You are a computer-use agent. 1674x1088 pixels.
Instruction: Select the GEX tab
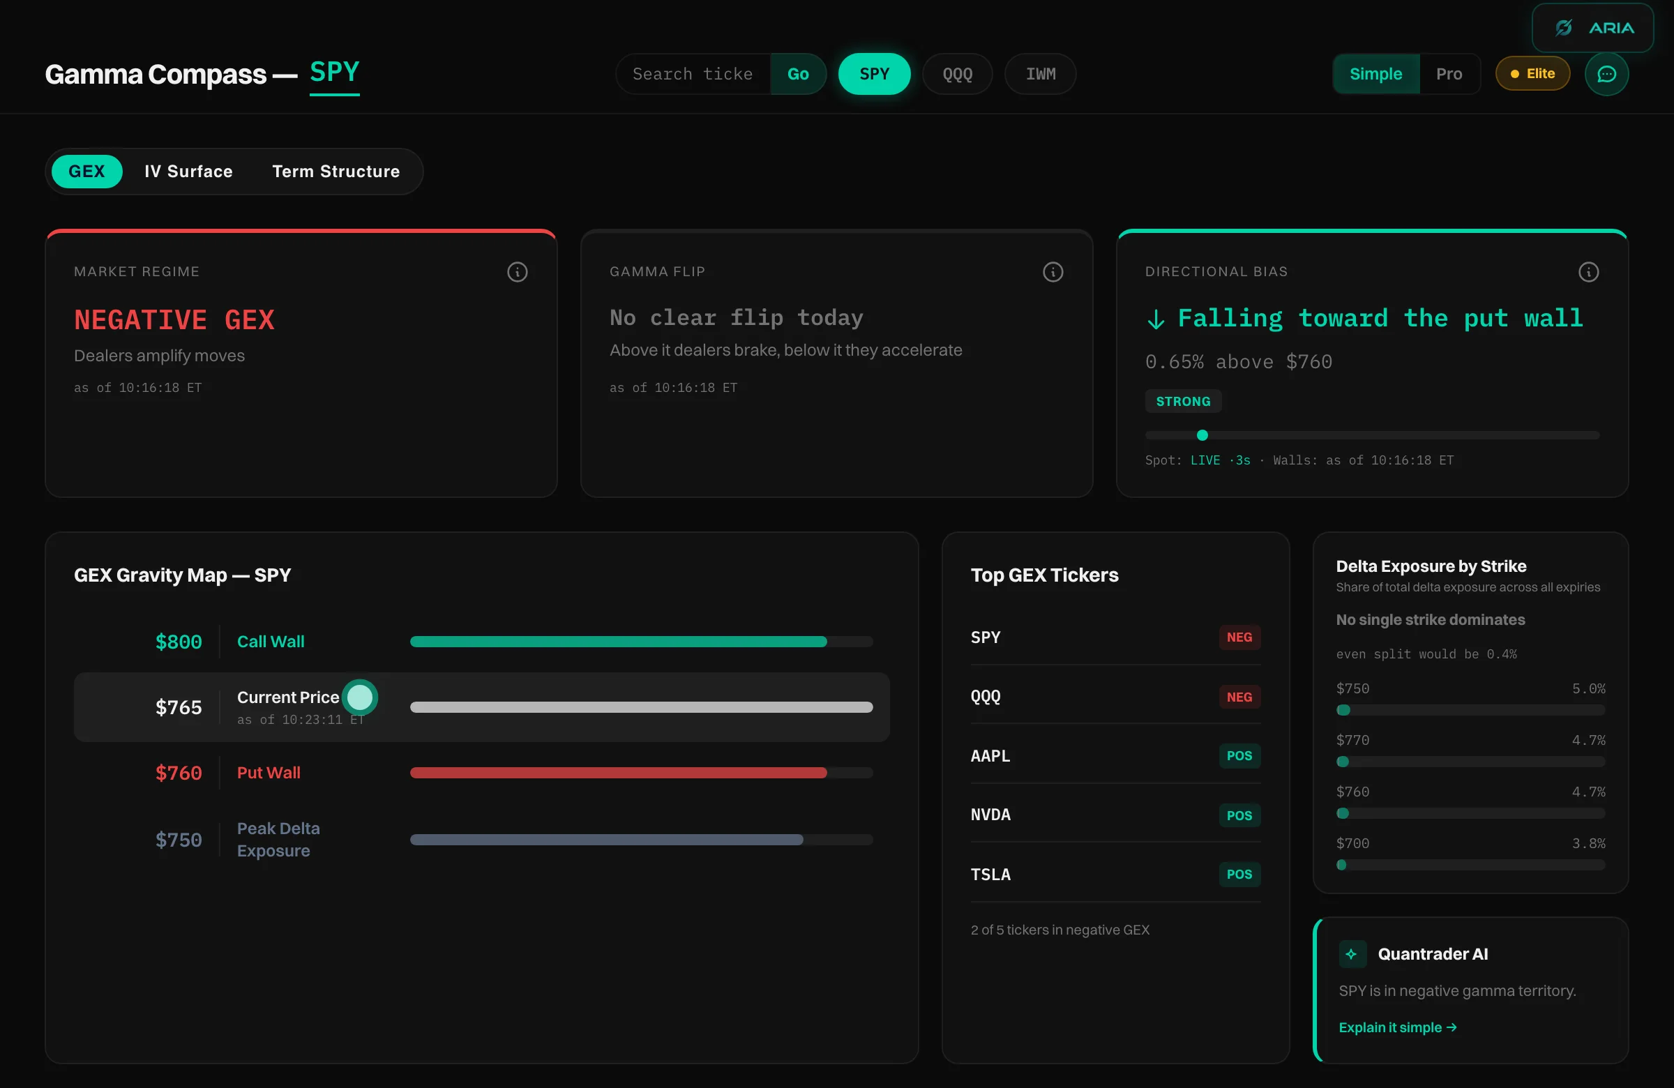click(86, 172)
